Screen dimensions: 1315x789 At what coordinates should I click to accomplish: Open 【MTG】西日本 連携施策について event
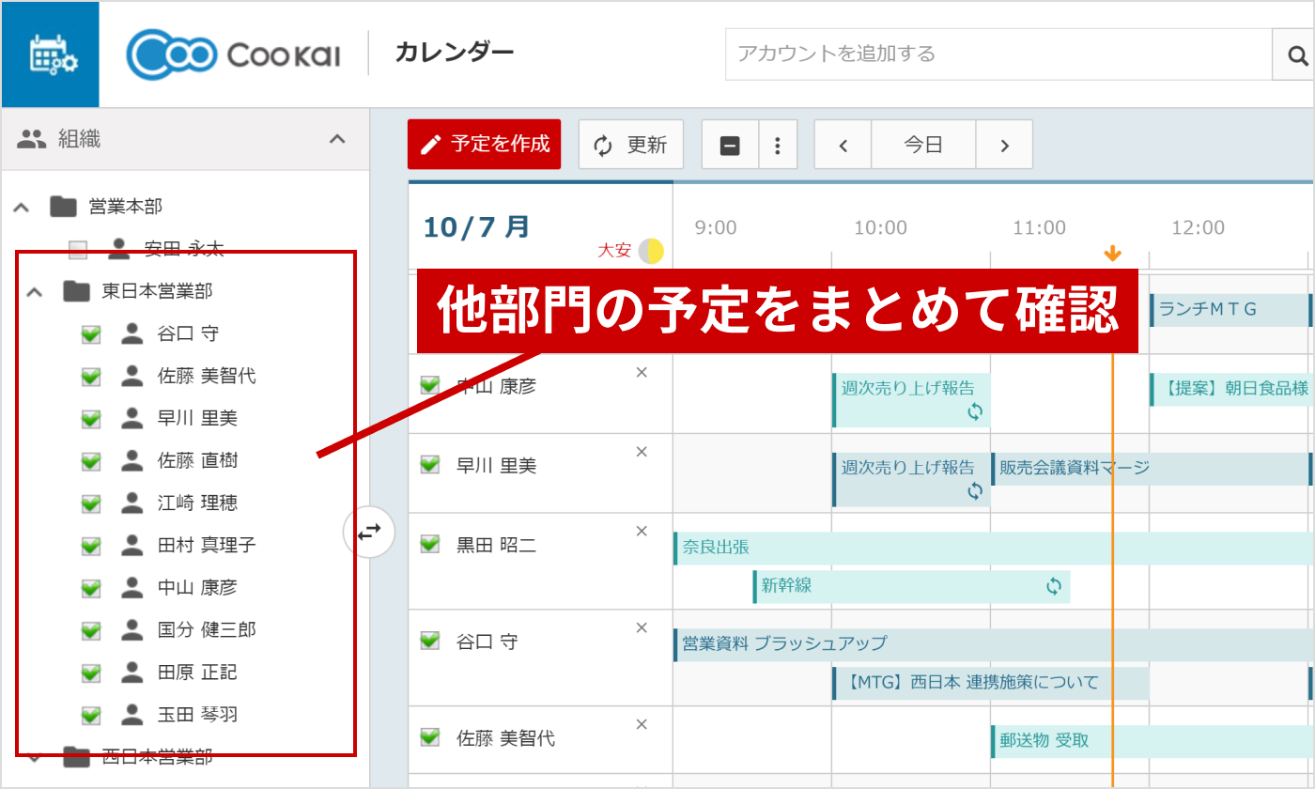[990, 683]
